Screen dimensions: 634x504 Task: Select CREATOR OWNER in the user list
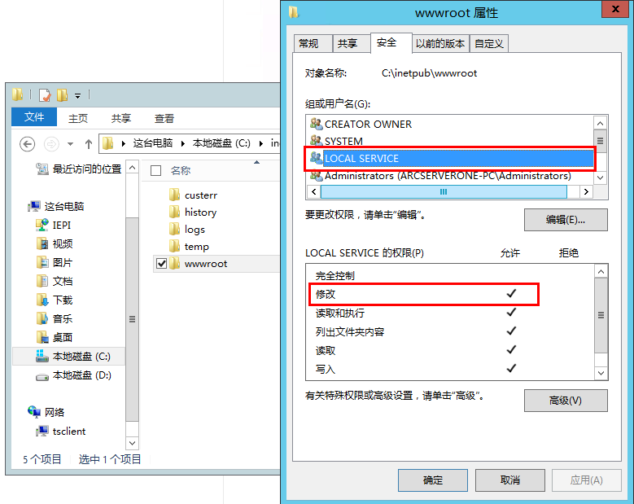pos(368,125)
